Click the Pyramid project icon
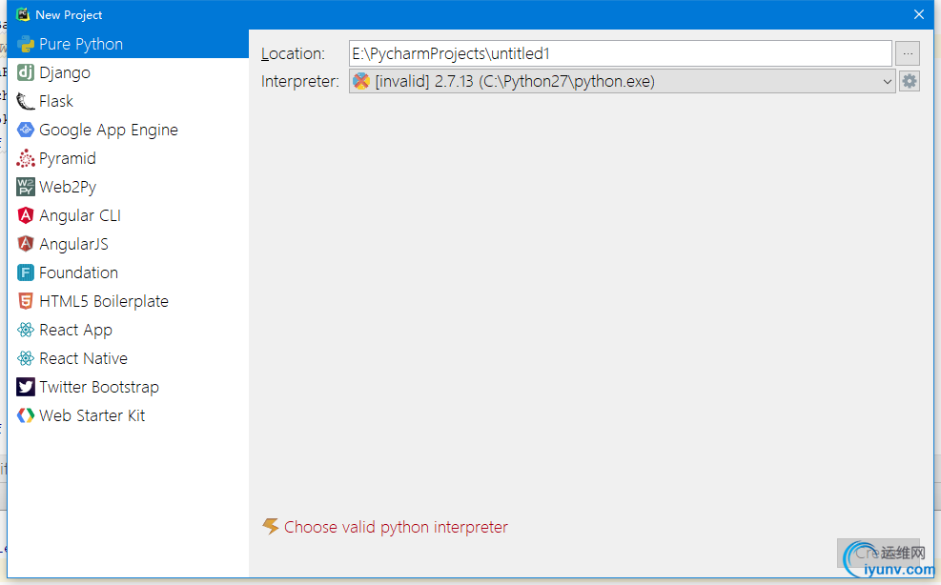This screenshot has width=941, height=585. pos(25,158)
